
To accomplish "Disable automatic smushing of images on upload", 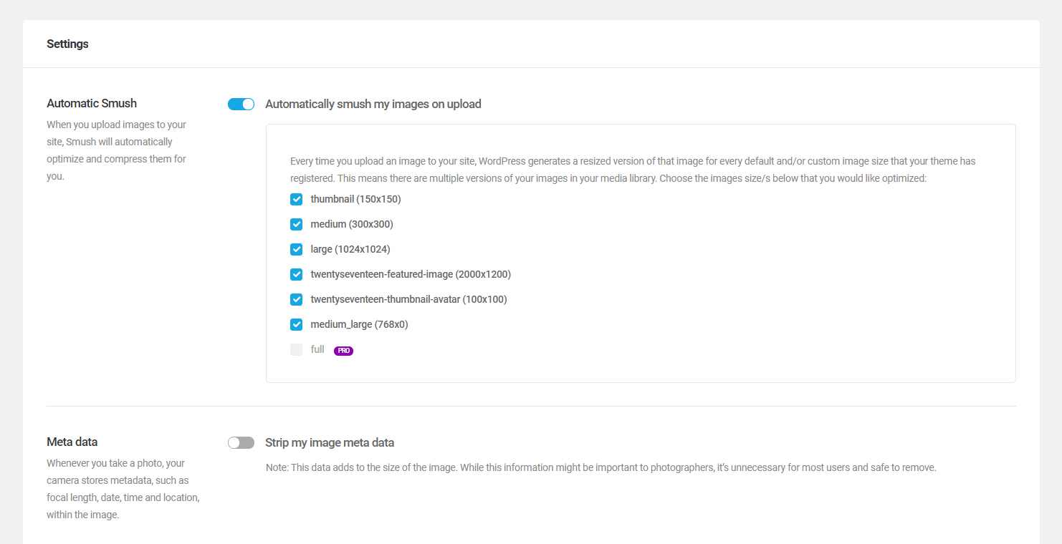I will [x=241, y=104].
